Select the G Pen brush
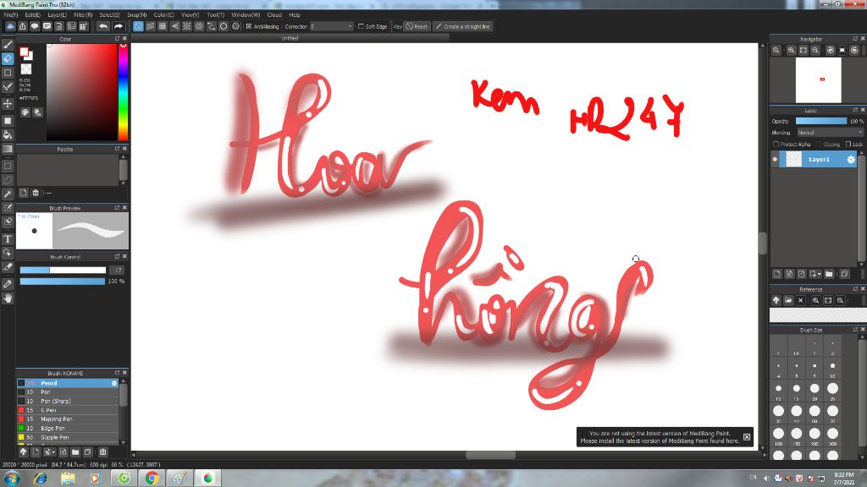The image size is (867, 487). click(x=68, y=410)
